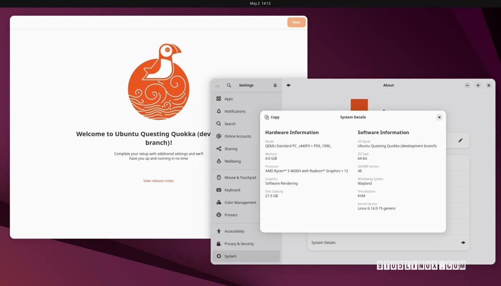
Task: Click Next in the welcome screen
Action: tap(296, 22)
